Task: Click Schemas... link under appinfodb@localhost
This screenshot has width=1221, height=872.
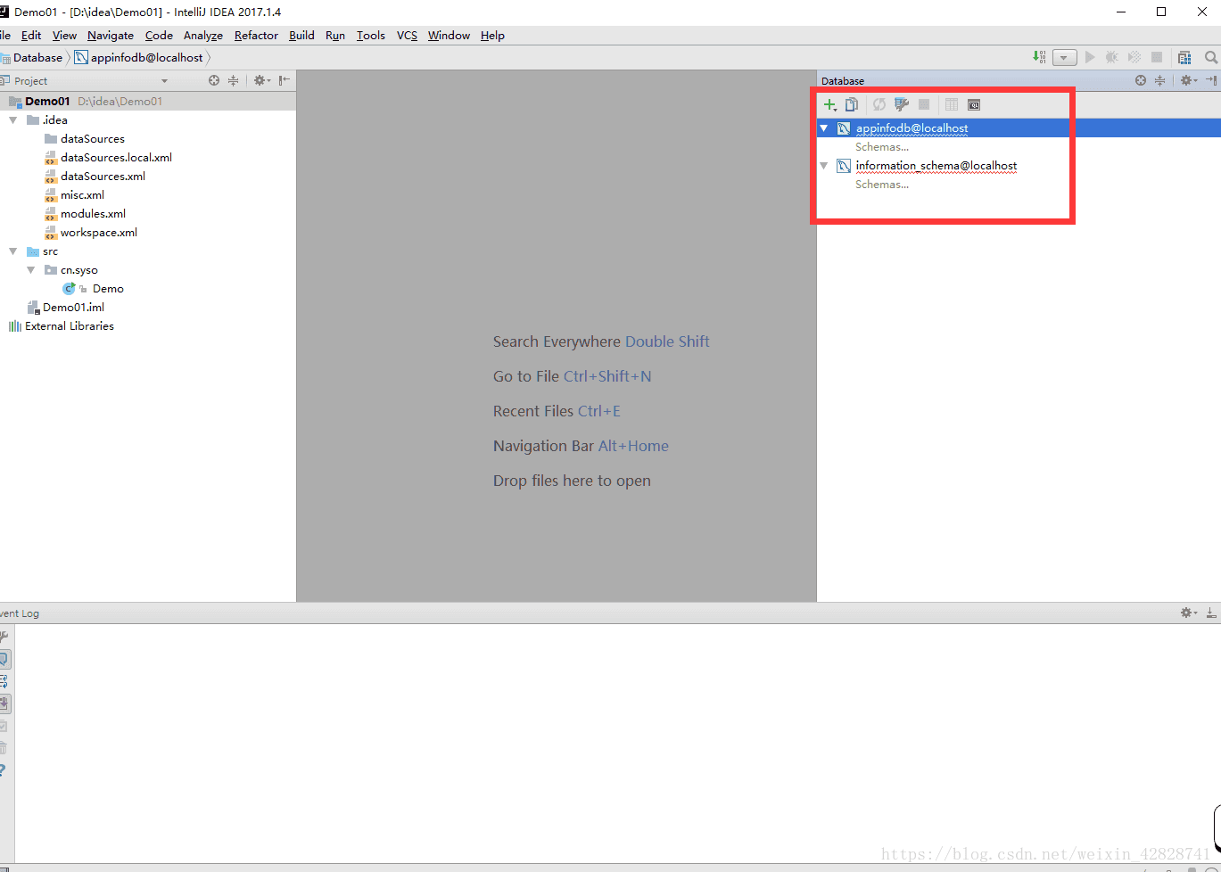Action: tap(882, 147)
